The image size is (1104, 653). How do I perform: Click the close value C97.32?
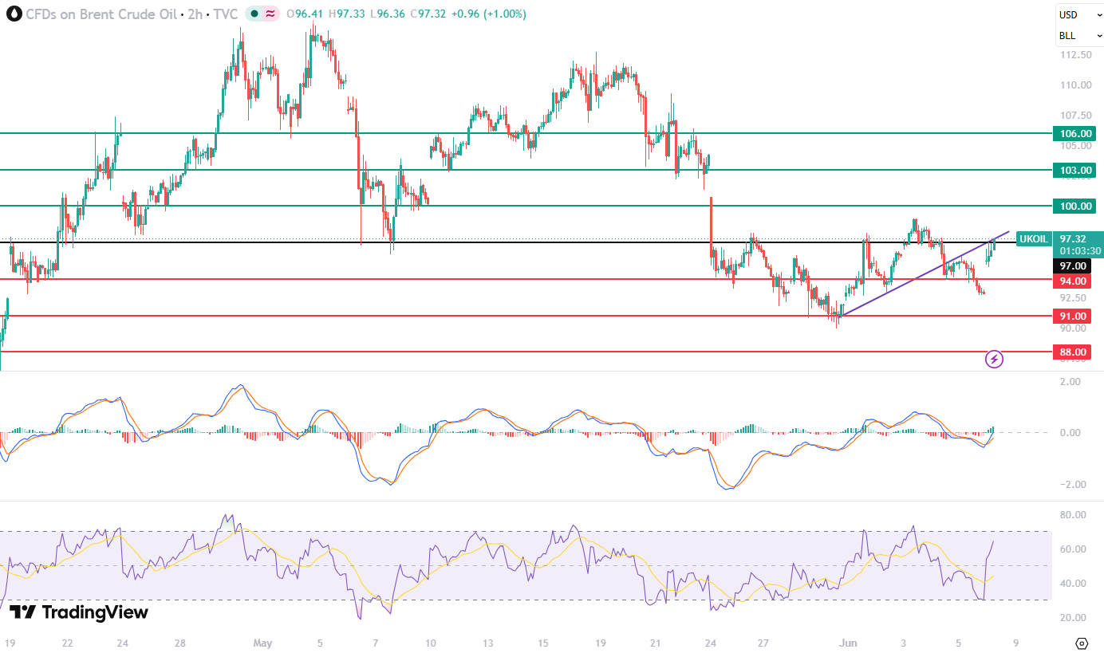coord(428,14)
